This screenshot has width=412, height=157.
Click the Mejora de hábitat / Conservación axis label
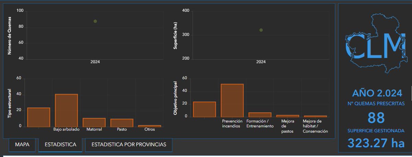coord(315,126)
